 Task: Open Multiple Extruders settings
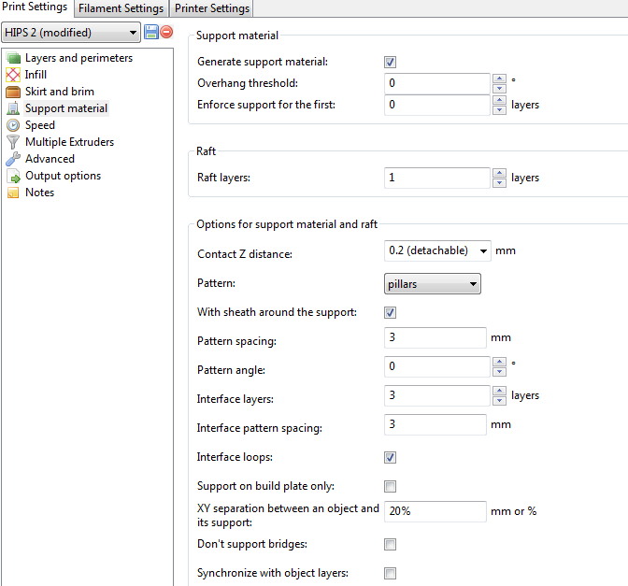click(x=69, y=142)
